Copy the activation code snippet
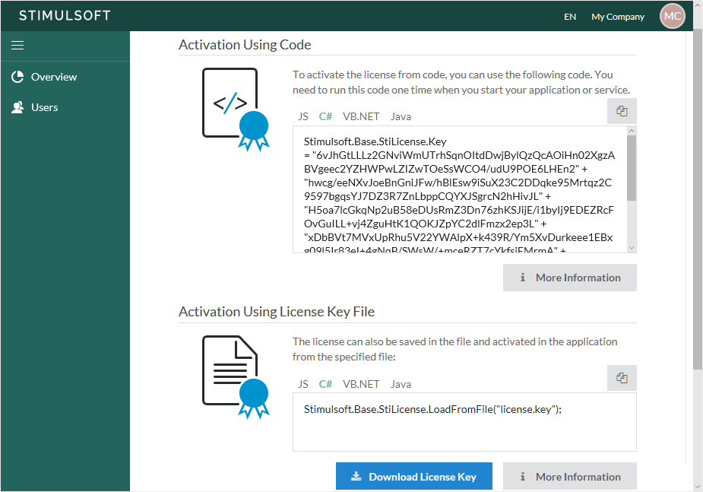Image resolution: width=703 pixels, height=492 pixels. [622, 111]
